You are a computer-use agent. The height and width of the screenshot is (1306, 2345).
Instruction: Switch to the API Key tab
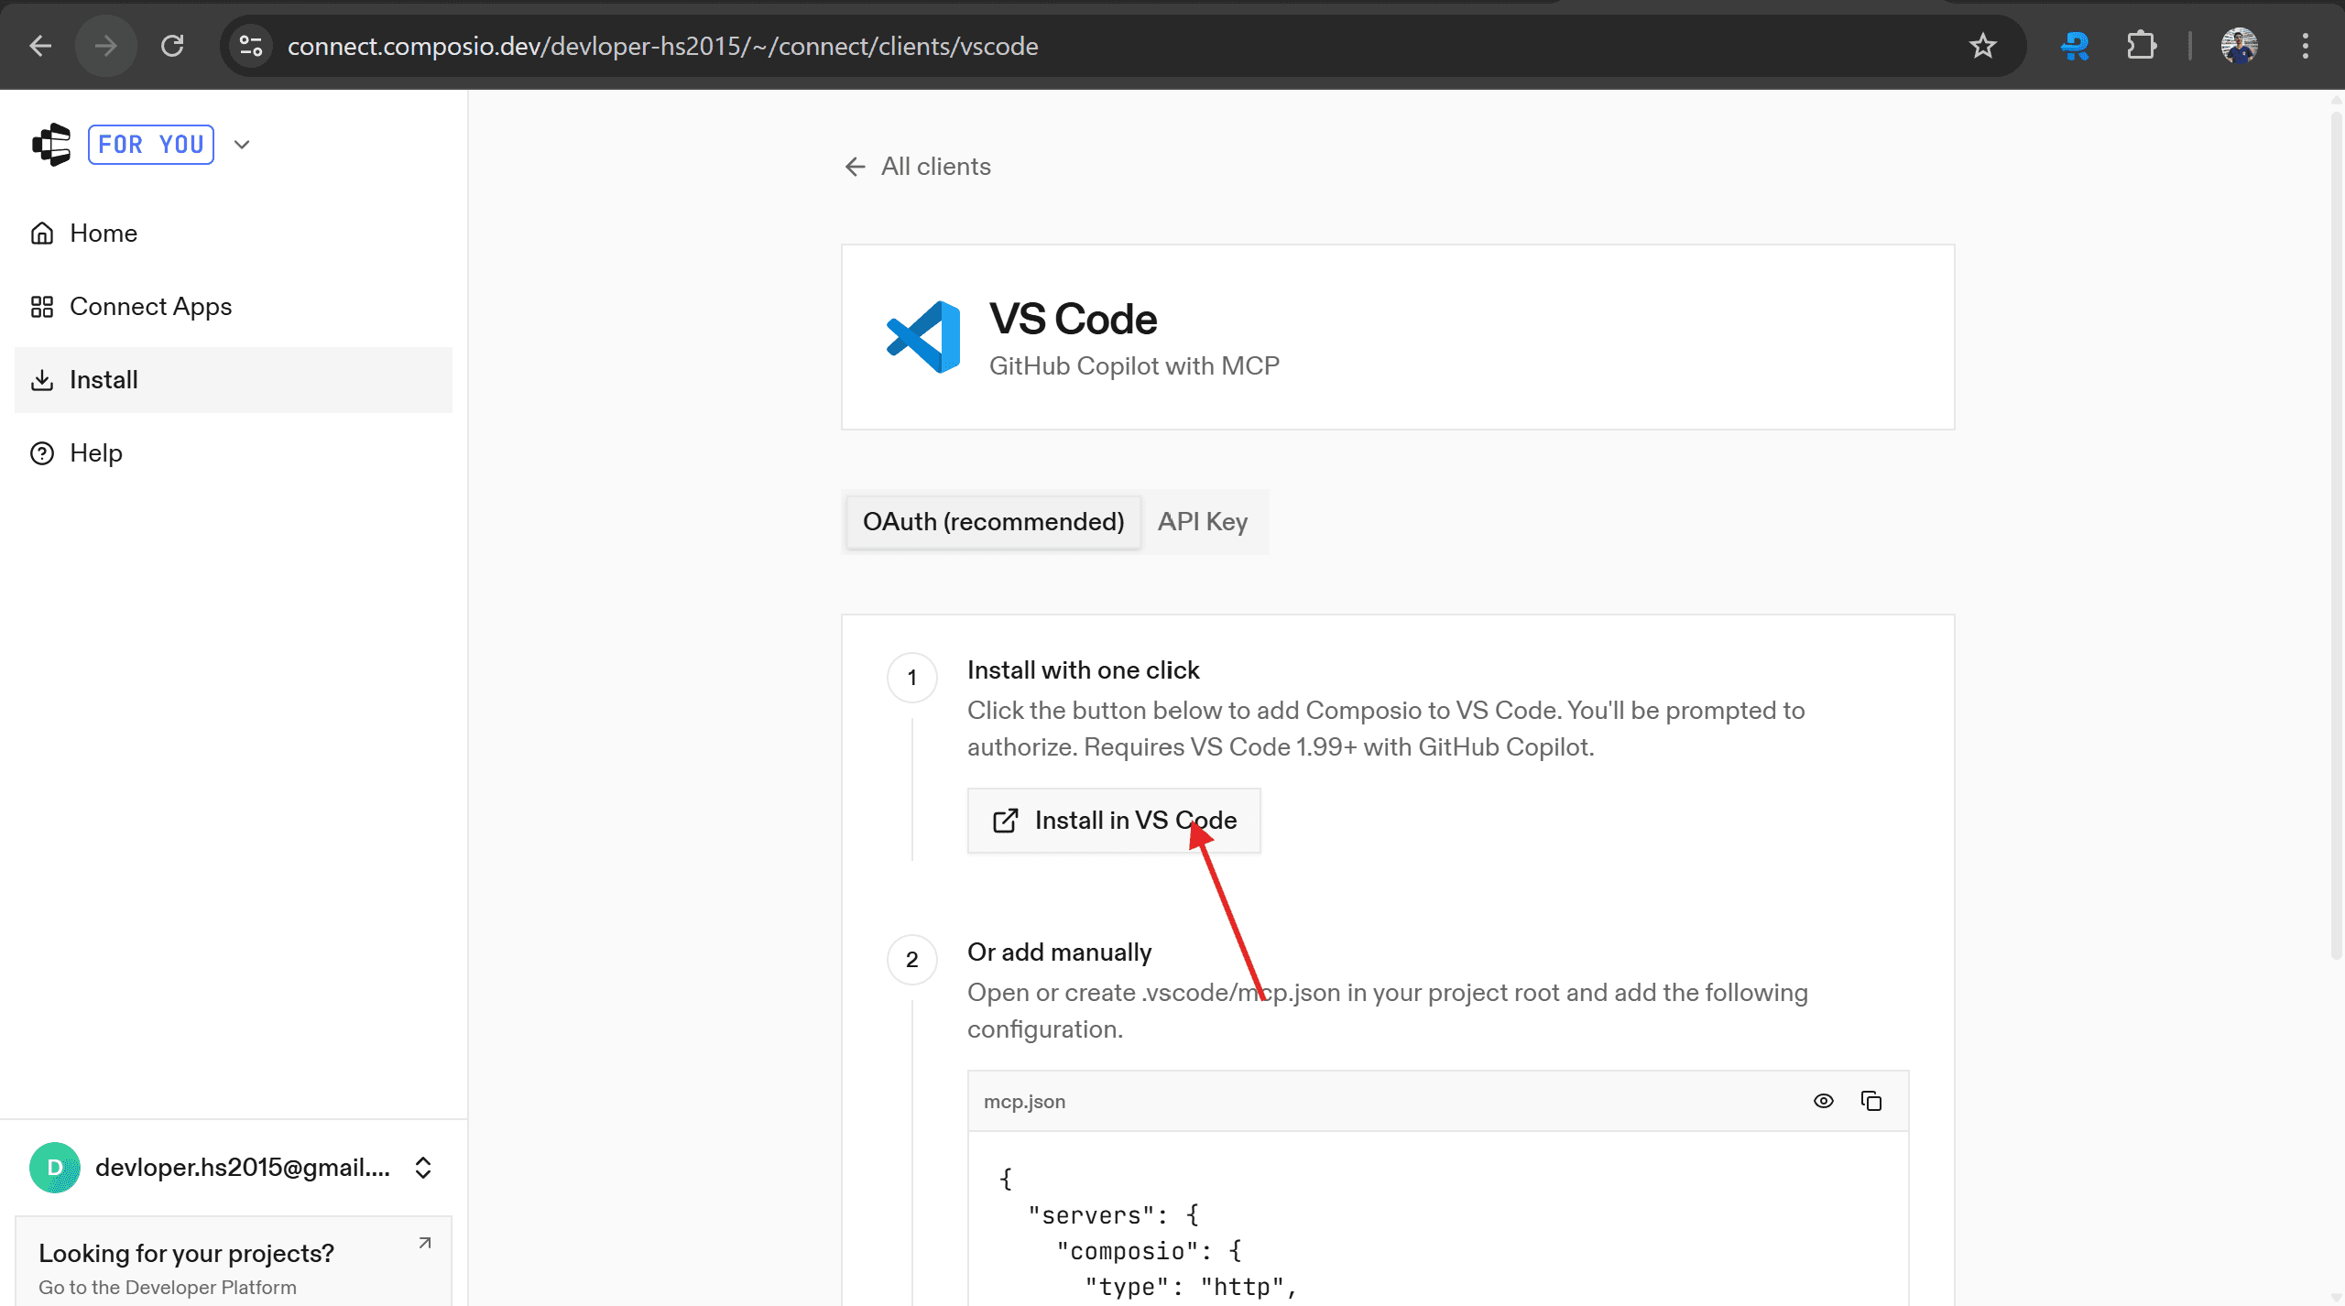(x=1202, y=522)
